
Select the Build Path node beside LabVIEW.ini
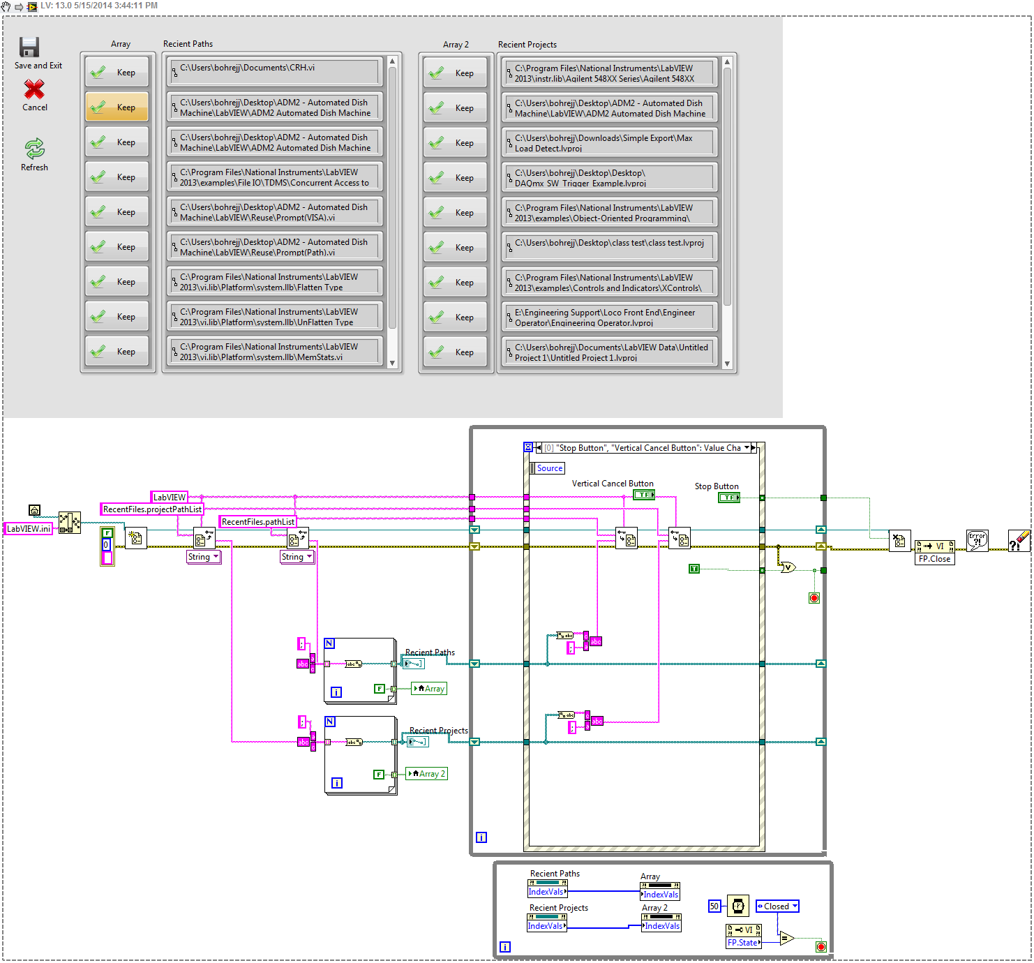(x=70, y=523)
